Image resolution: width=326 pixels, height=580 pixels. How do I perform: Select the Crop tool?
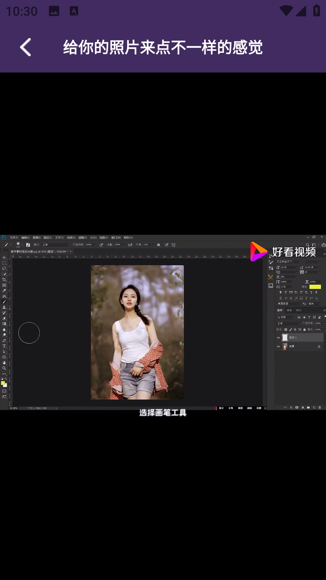tap(4, 280)
